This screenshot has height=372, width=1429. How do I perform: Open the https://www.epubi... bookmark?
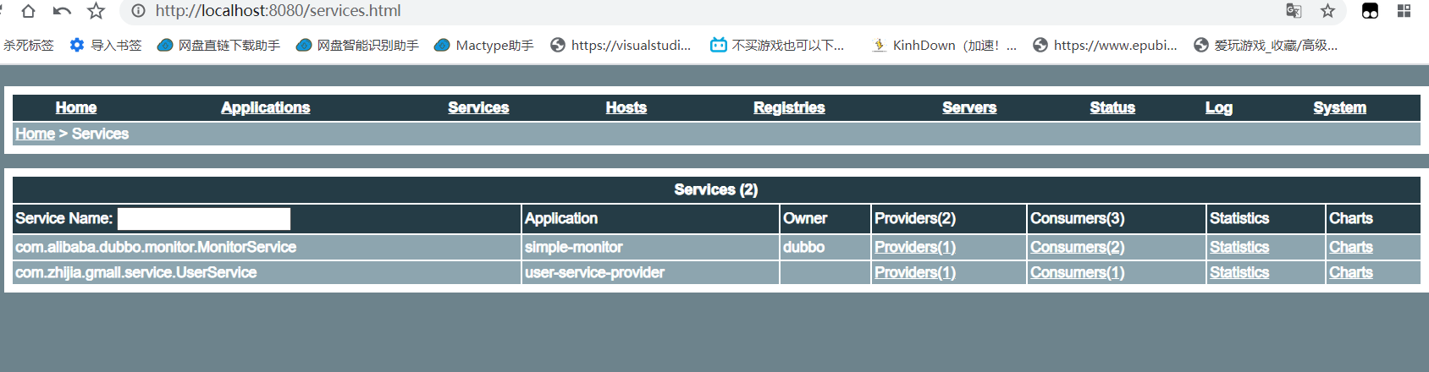pos(1105,45)
